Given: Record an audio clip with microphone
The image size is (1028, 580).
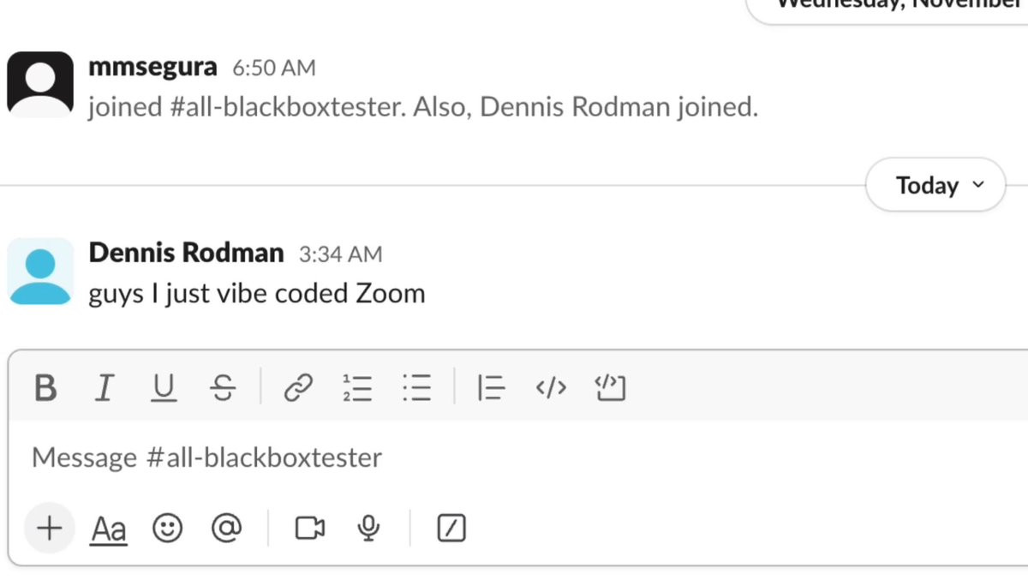Looking at the screenshot, I should tap(368, 529).
